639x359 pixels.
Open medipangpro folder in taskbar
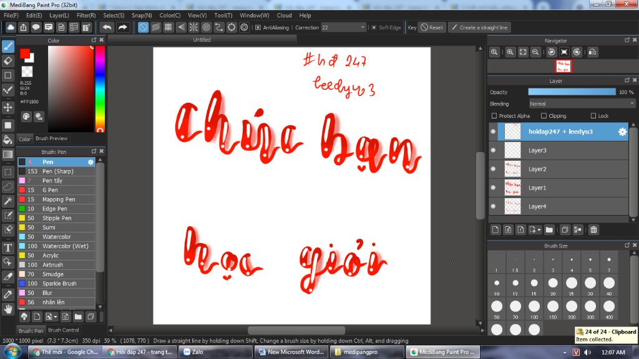point(366,352)
